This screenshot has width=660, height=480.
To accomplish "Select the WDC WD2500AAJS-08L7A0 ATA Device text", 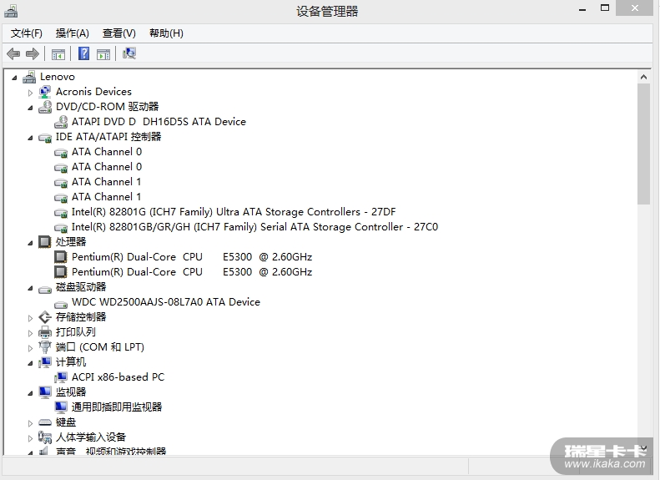I will point(166,302).
